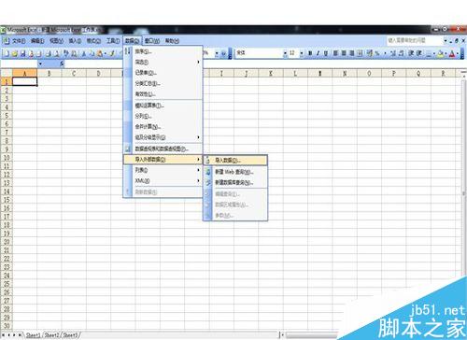467x340 pixels.
Task: Open the font name dropdown
Action: (x=285, y=53)
